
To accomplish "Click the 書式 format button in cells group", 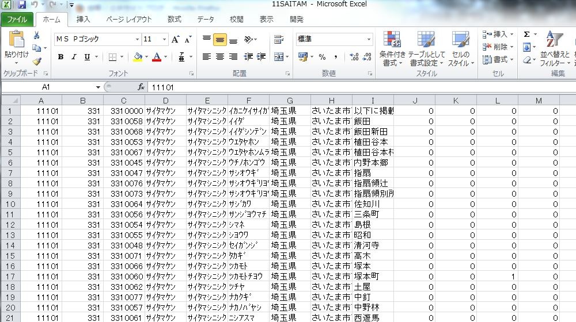I will click(498, 59).
